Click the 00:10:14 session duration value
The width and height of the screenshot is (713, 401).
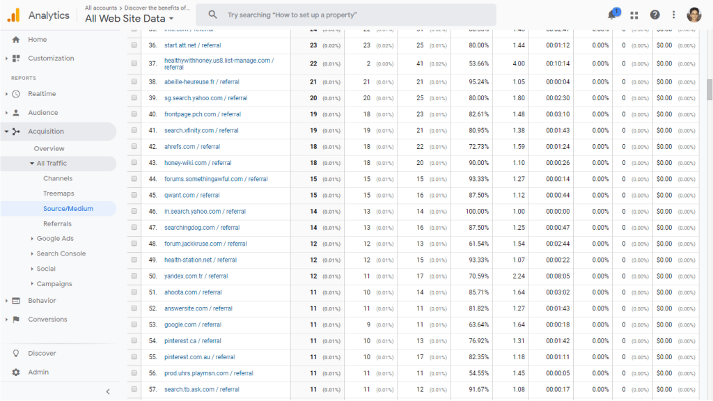pyautogui.click(x=558, y=63)
